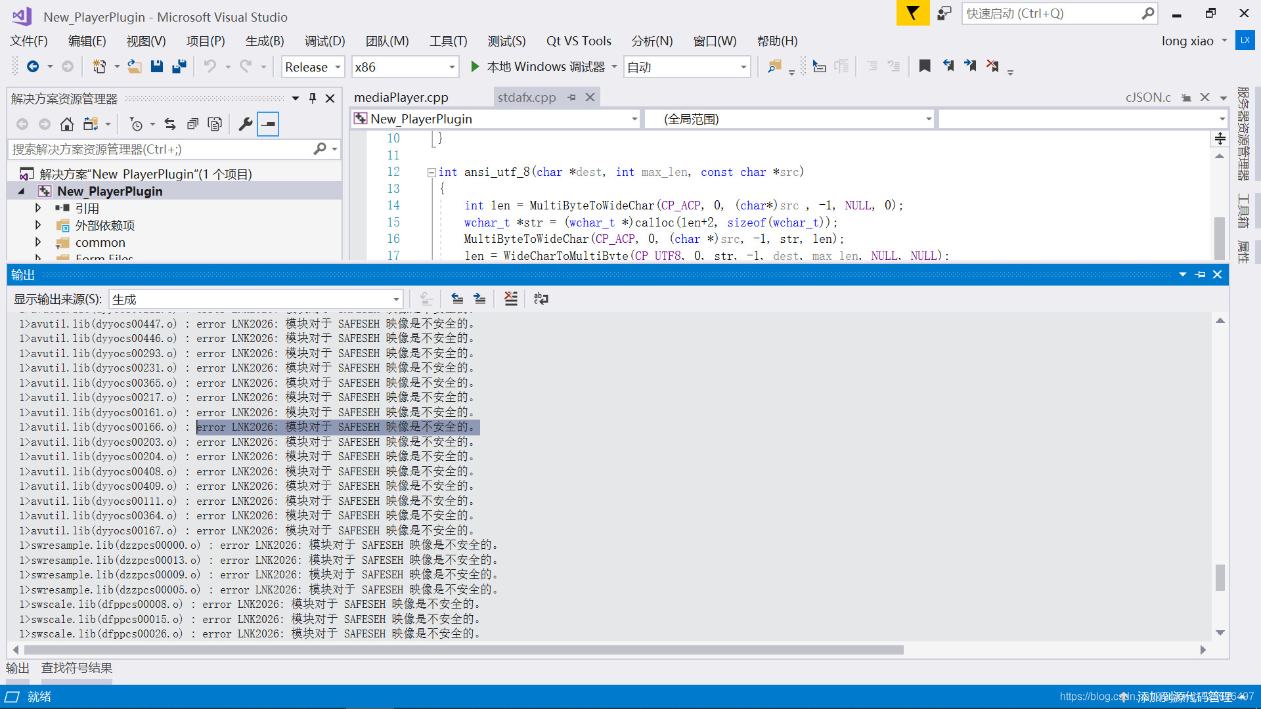Open Properties wrench icon in Solution Explorer

[x=246, y=124]
